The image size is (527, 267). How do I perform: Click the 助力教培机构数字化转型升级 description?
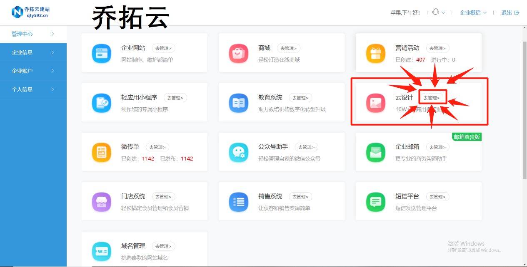coord(292,109)
